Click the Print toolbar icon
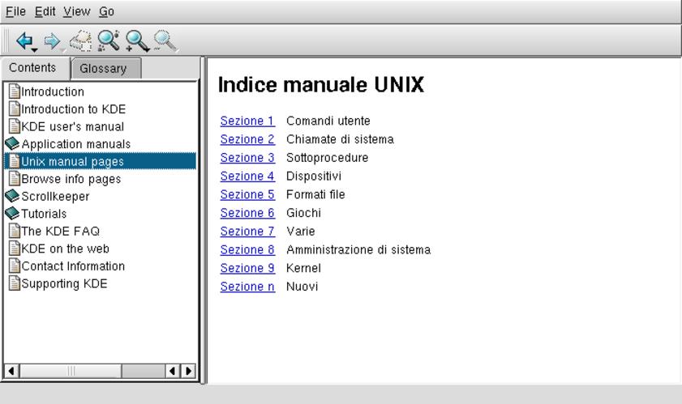682x404 pixels. 79,40
